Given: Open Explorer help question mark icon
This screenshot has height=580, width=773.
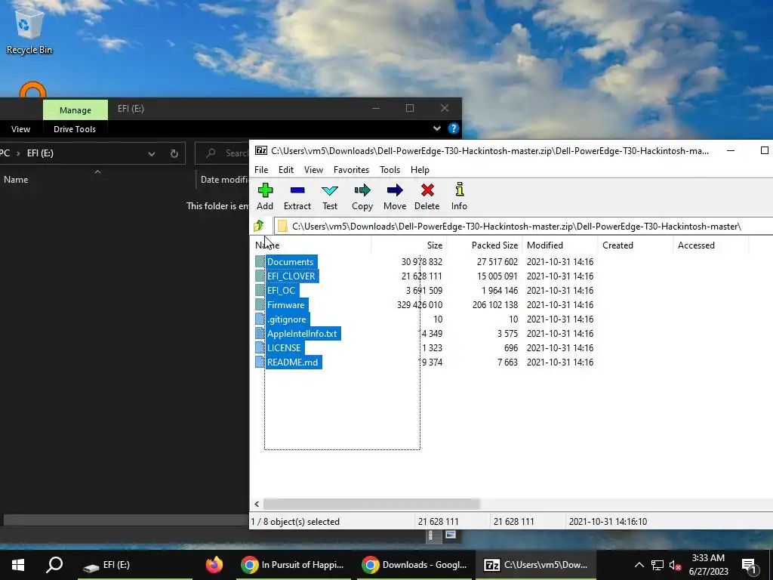Looking at the screenshot, I should tap(453, 128).
